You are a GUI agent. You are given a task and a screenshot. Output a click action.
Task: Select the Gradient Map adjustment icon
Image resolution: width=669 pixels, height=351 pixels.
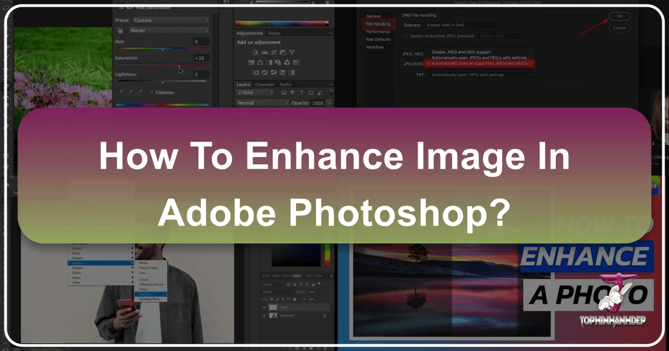(283, 71)
